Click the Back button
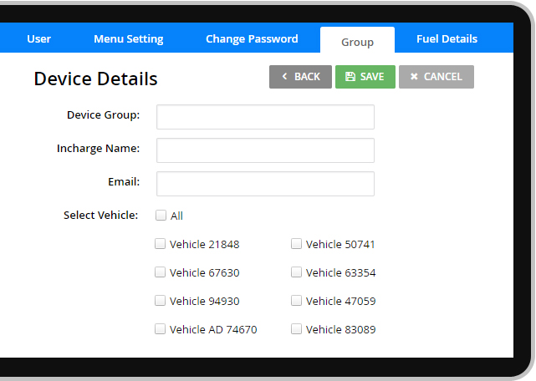The width and height of the screenshot is (536, 381). (x=300, y=77)
